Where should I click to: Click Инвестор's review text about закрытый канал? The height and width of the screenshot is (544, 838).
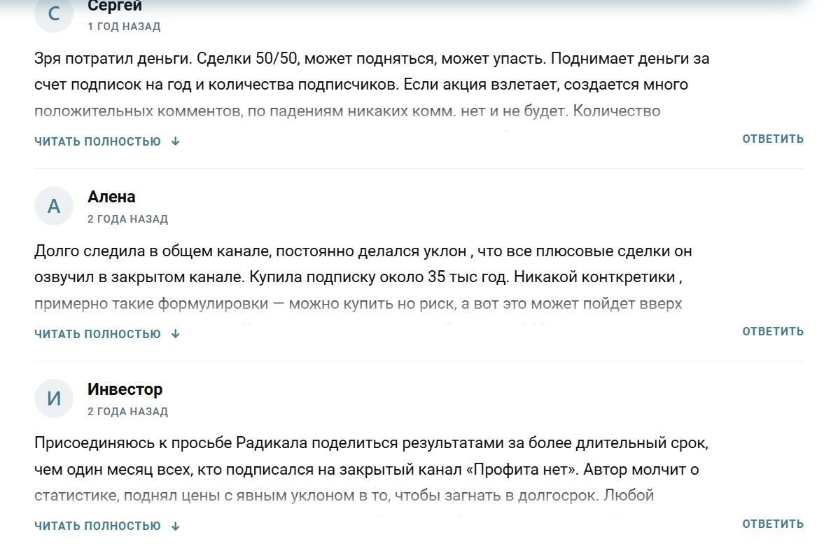350,468
